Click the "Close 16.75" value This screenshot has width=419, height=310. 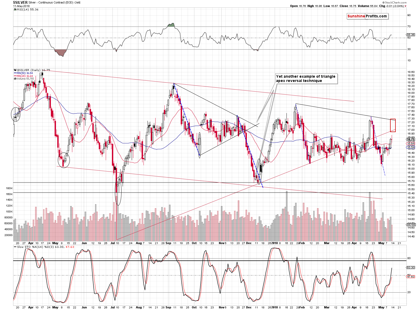(x=347, y=6)
